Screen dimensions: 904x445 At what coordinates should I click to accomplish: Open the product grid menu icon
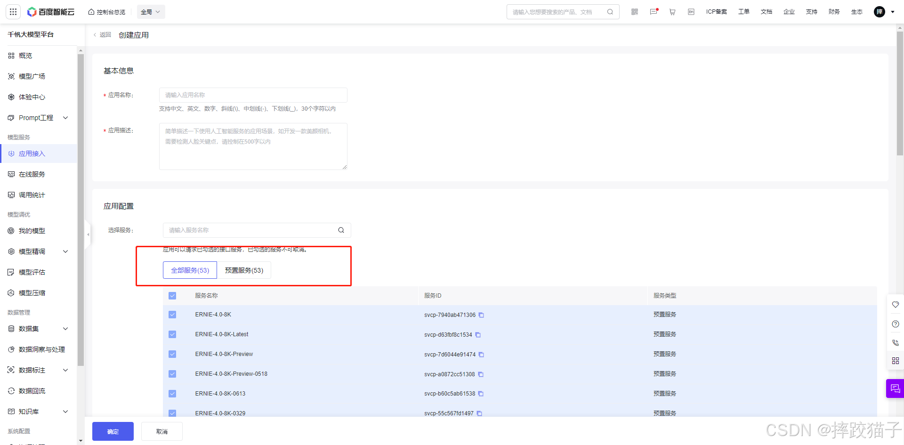tap(13, 12)
